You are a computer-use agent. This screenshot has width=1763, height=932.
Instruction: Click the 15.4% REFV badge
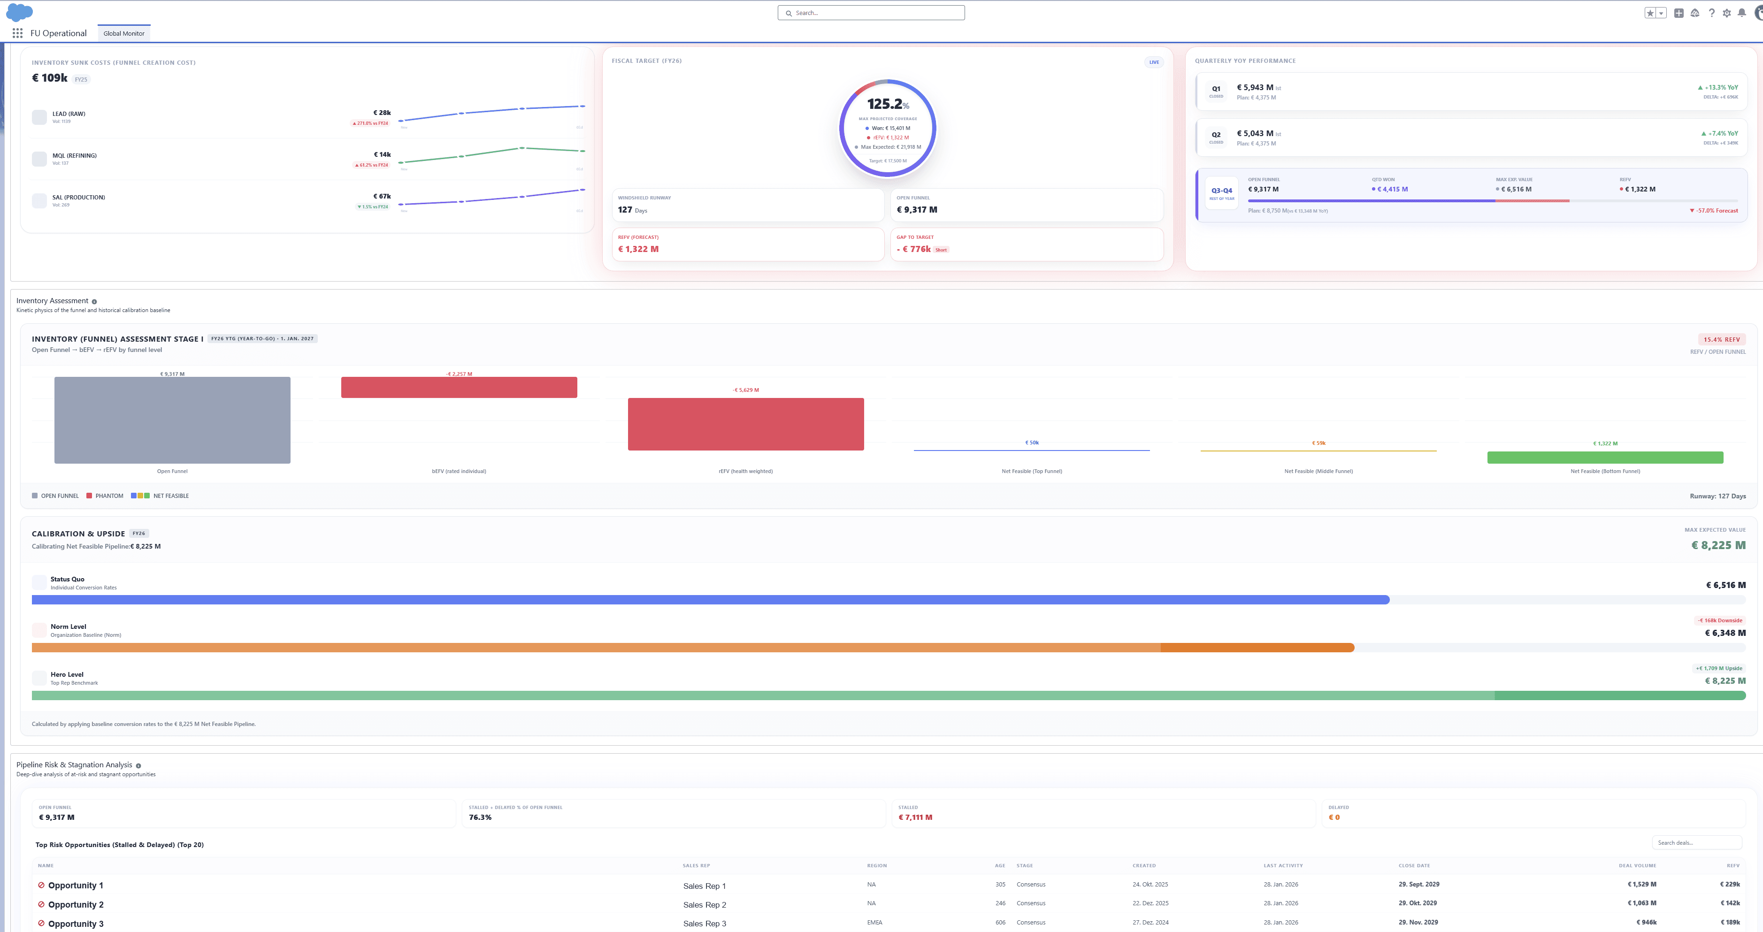pos(1721,339)
